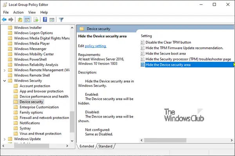Image resolution: width=235 pixels, height=156 pixels.
Task: Click the Back arrow toolbar icon
Action: [x=4, y=20]
